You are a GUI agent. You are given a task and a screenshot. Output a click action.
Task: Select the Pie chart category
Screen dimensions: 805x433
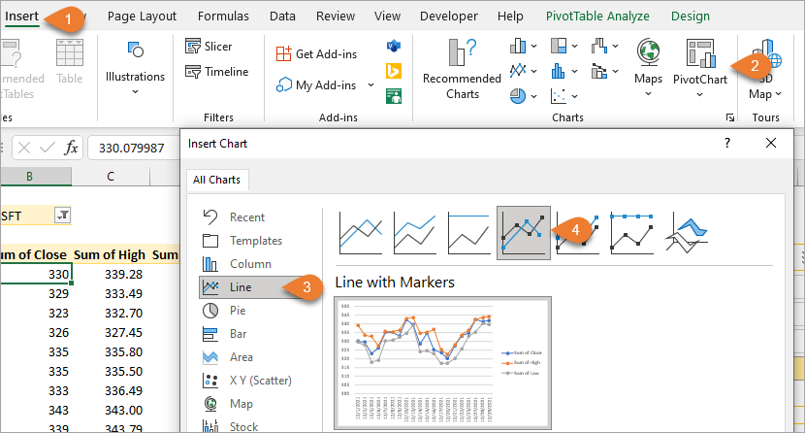tap(240, 311)
